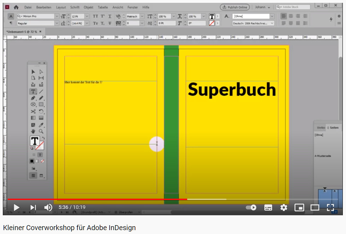Select the Hand tool
The height and width of the screenshot is (234, 346).
click(33, 131)
